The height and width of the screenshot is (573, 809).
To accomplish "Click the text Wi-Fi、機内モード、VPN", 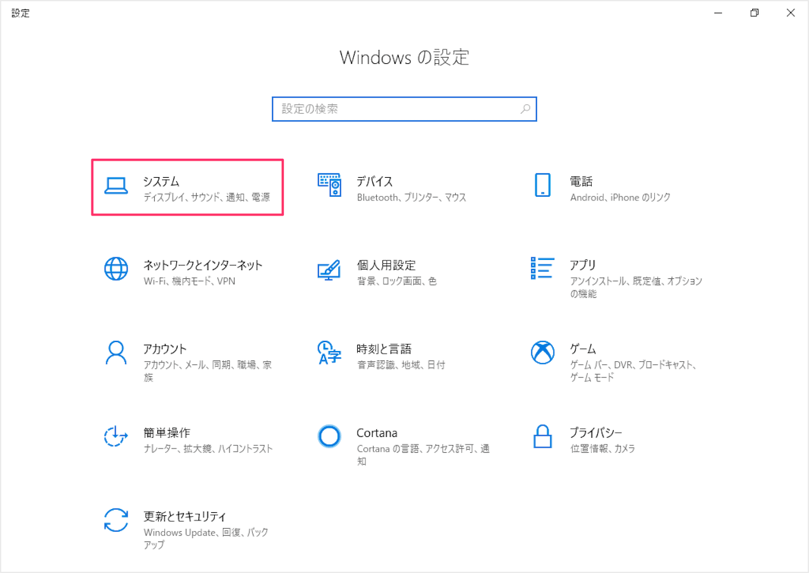I will (x=190, y=281).
